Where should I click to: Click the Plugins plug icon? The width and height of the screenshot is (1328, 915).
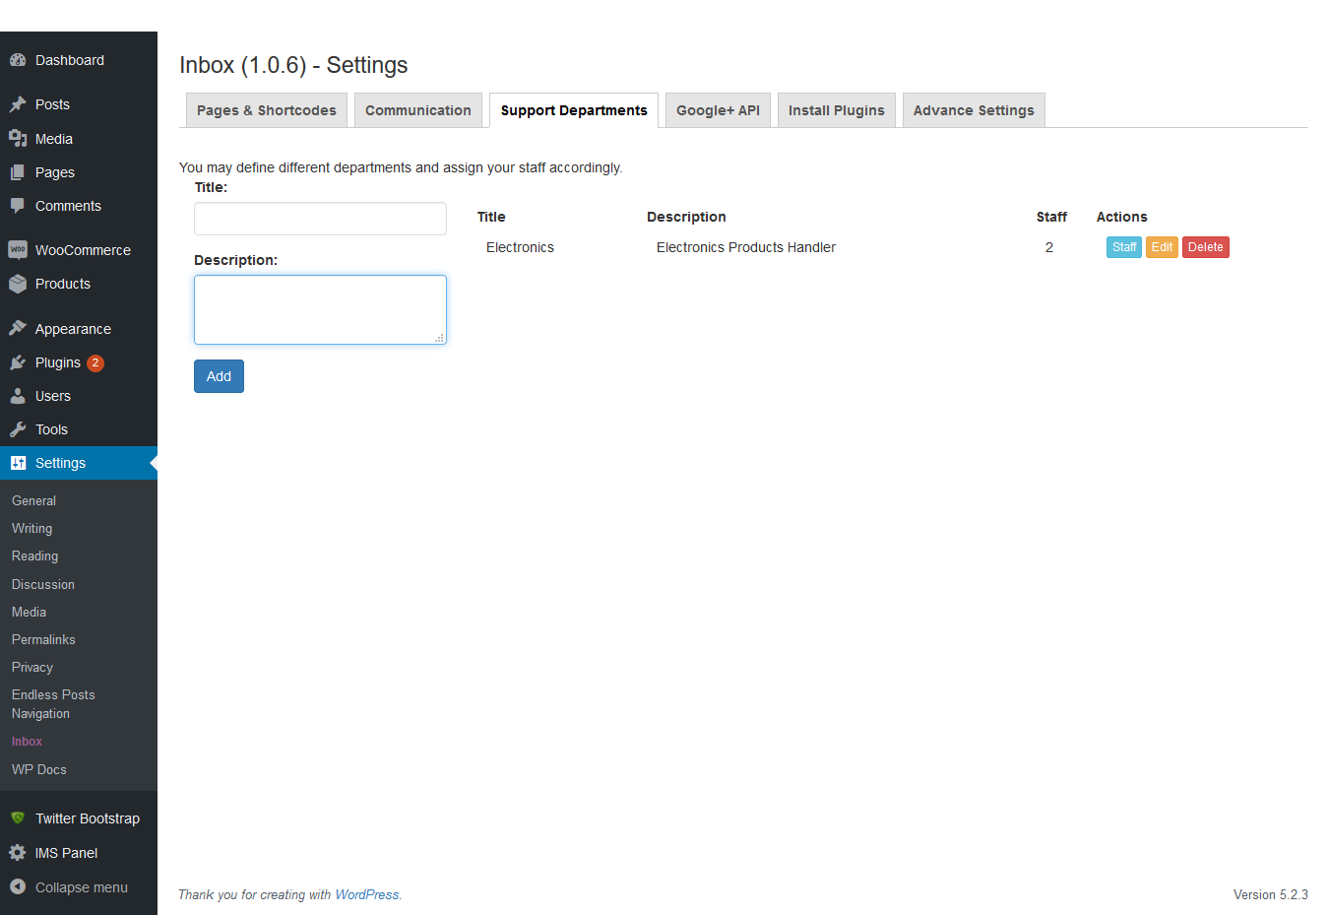pos(18,362)
